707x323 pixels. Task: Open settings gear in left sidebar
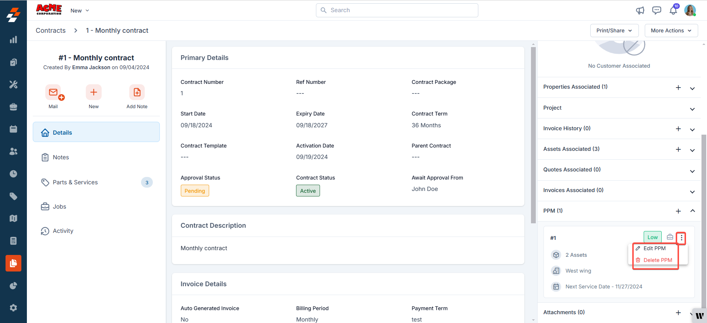click(13, 308)
